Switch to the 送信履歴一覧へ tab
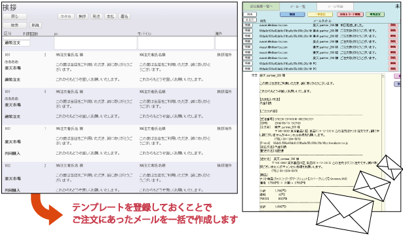 pyautogui.click(x=261, y=7)
